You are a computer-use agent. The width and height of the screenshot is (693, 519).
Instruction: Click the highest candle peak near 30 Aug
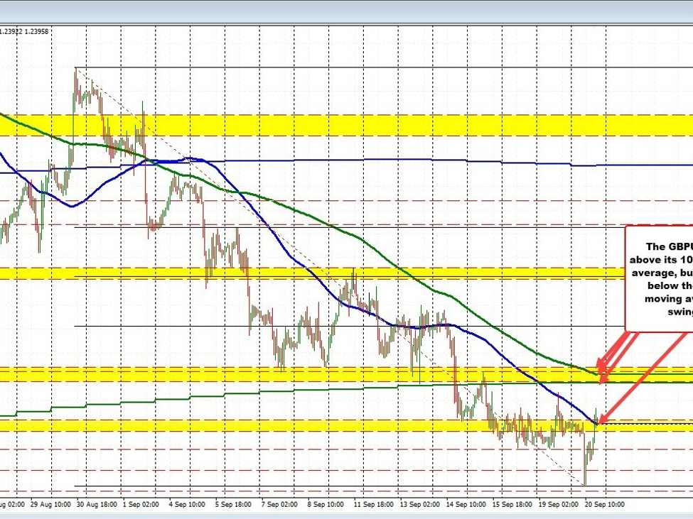(75, 70)
